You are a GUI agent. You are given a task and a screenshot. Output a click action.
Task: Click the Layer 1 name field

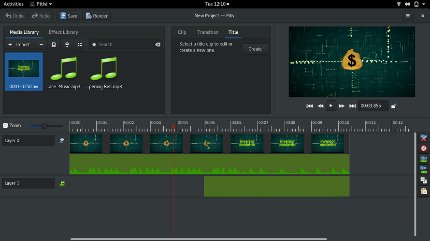[29, 183]
